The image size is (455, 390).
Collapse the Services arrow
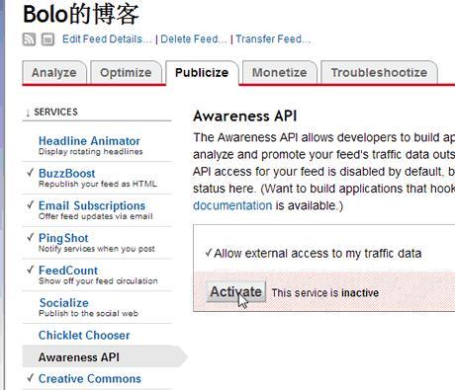coord(28,113)
